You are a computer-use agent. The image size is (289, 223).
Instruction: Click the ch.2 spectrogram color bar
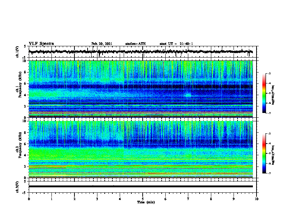point(264,153)
